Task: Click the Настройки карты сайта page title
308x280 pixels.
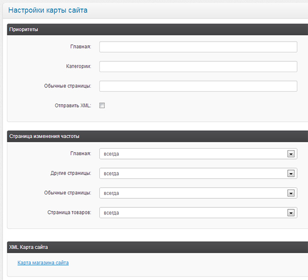Action: coord(48,10)
